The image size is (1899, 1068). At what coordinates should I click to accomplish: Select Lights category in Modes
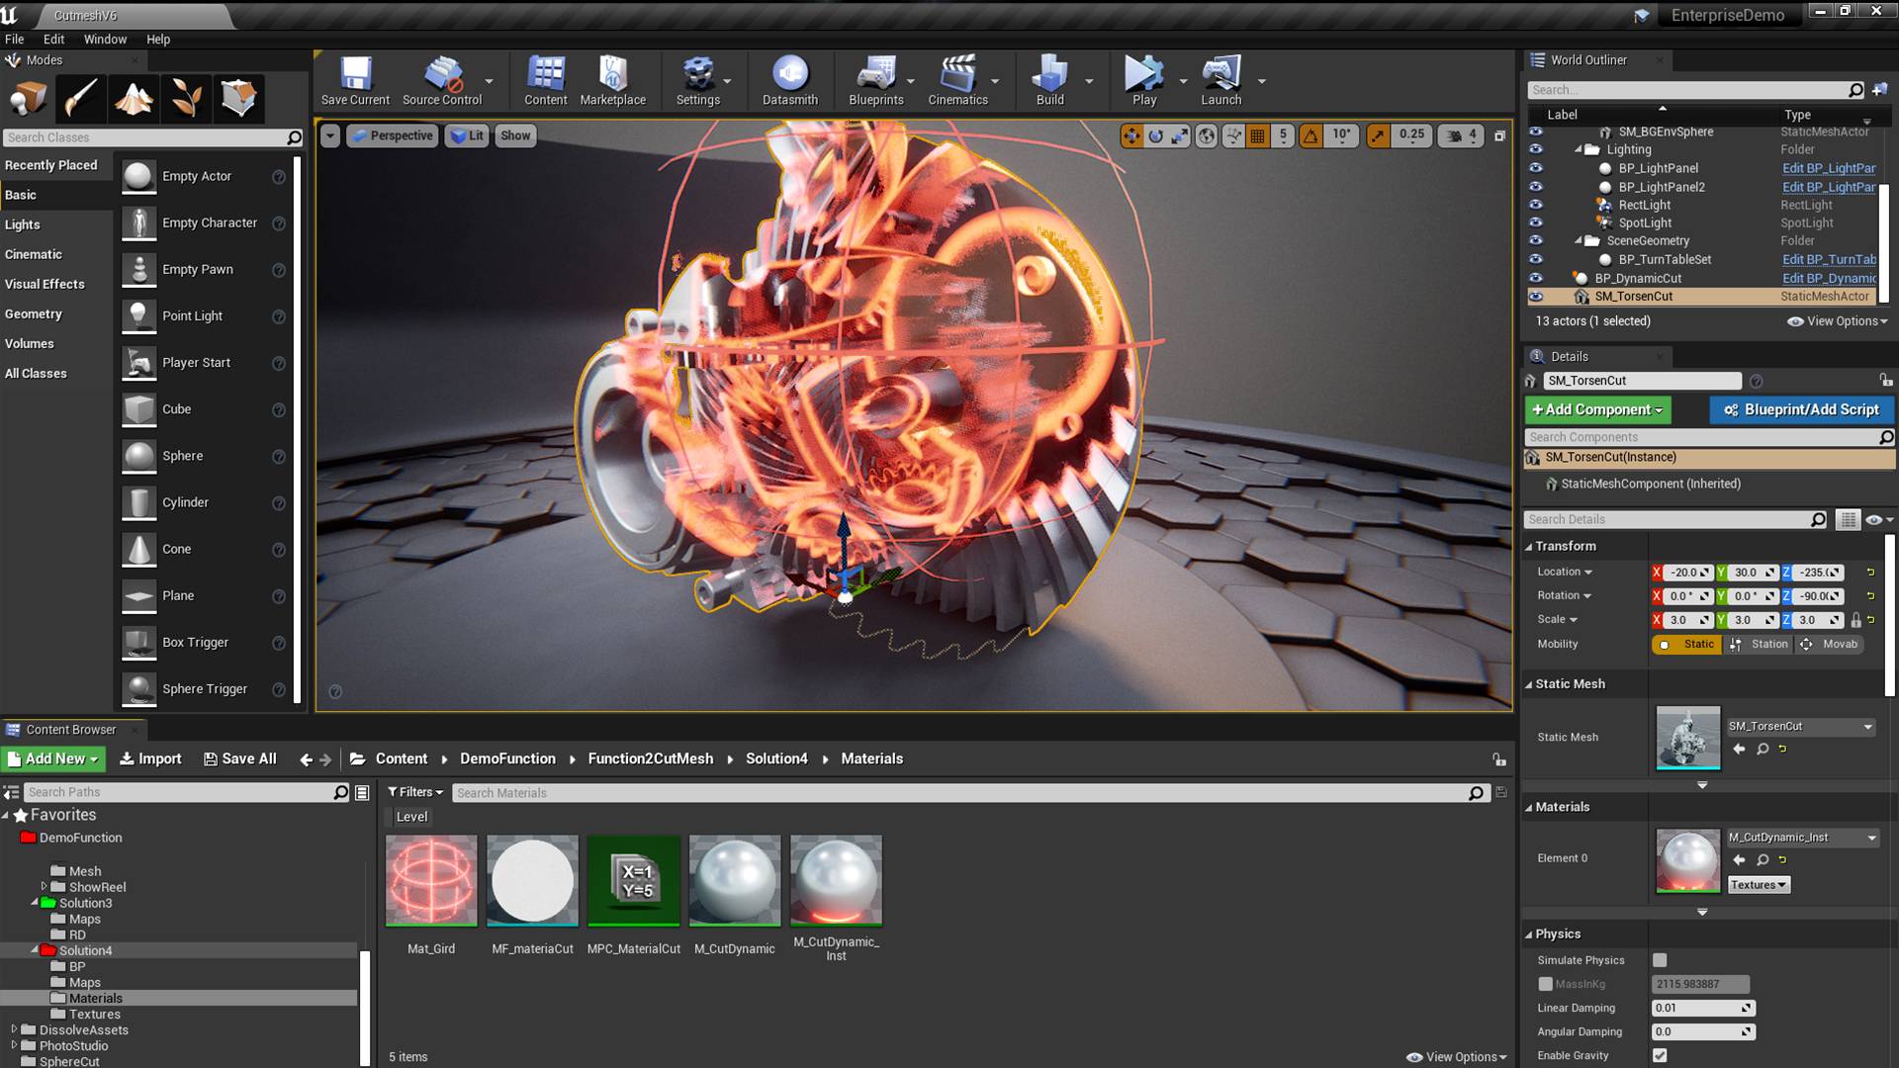tap(56, 224)
